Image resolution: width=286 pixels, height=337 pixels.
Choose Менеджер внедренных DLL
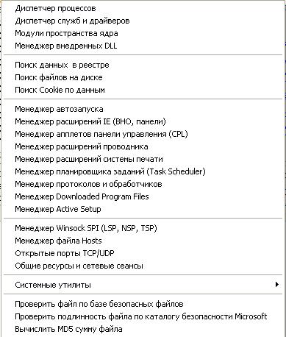143,46
